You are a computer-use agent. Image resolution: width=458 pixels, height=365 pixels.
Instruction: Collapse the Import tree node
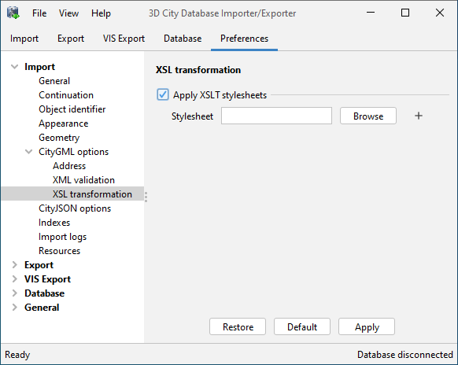[14, 67]
